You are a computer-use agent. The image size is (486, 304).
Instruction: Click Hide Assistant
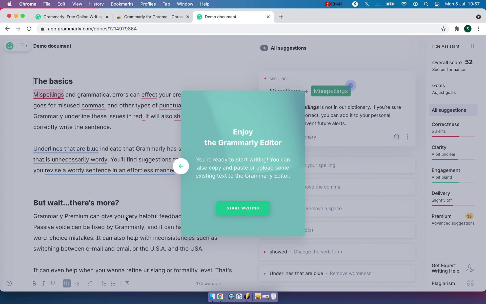(445, 46)
